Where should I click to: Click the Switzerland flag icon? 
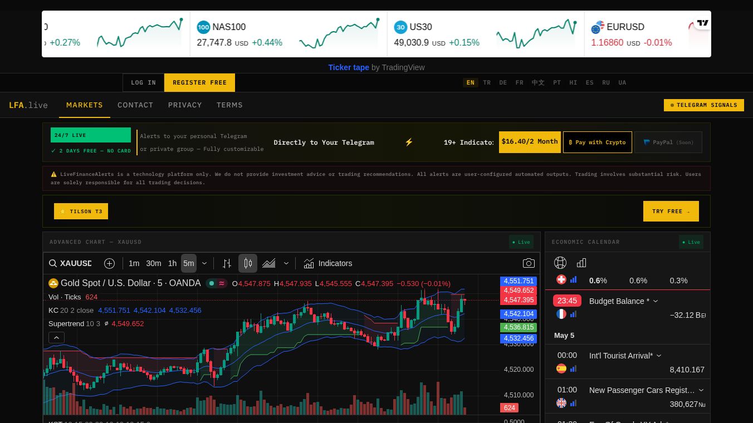[x=561, y=280]
